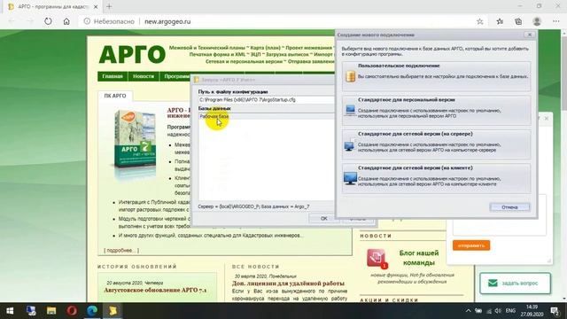Choose standard network version on client
Screen dimensions: 567x319
coord(436,178)
